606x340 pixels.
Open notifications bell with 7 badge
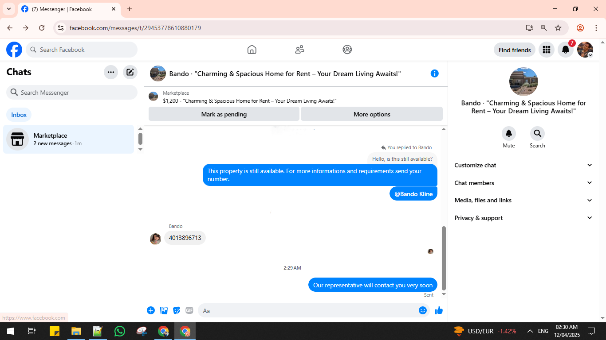566,50
